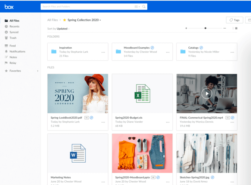The height and width of the screenshot is (185, 251).
Task: Open the Sketches-Spring2020.jpg thumbnail
Action: click(207, 153)
